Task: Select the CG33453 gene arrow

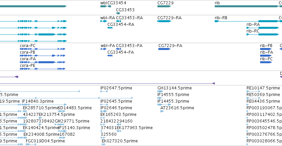Action: (118, 13)
